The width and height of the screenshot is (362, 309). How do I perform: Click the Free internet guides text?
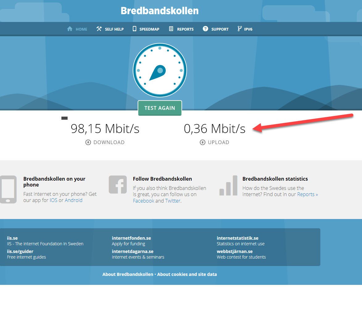(26, 257)
